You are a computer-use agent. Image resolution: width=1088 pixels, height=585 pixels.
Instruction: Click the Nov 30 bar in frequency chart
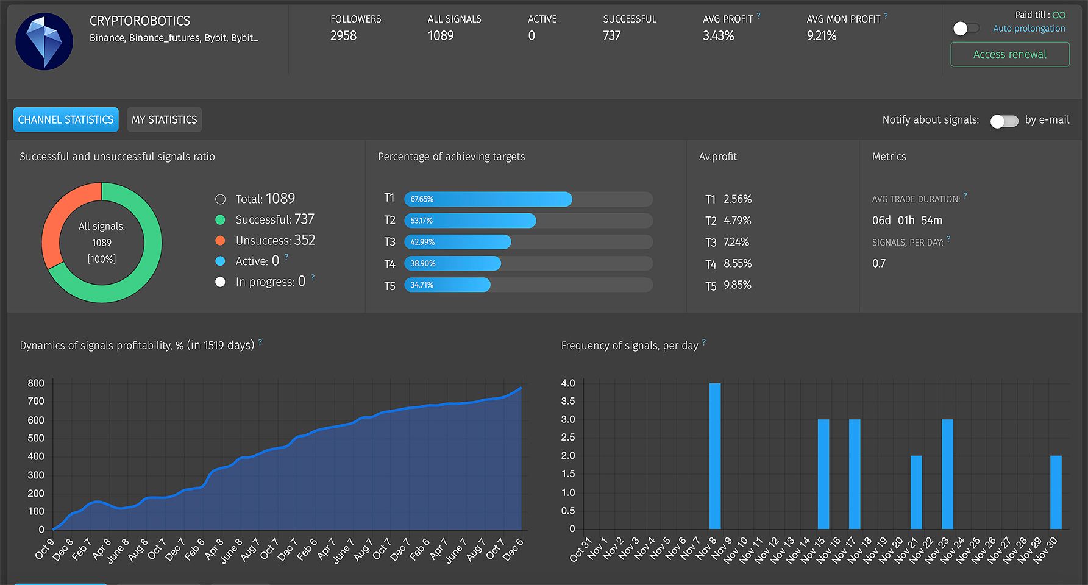pyautogui.click(x=1056, y=492)
